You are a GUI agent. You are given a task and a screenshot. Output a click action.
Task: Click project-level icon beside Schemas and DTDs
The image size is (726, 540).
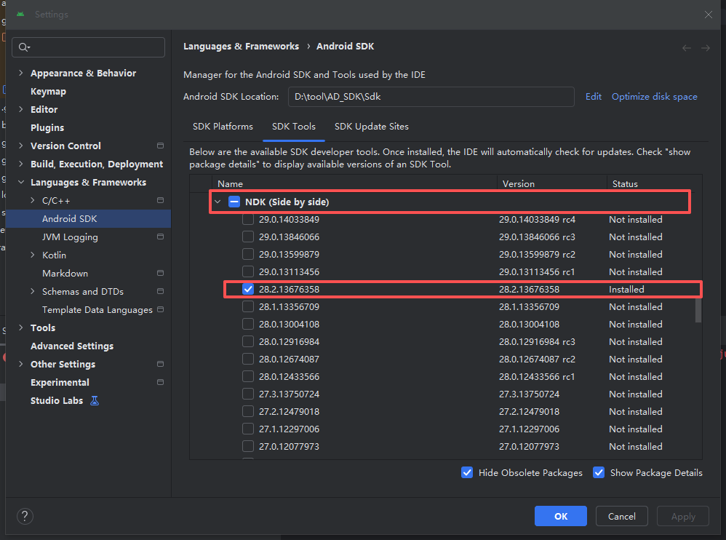click(x=160, y=291)
